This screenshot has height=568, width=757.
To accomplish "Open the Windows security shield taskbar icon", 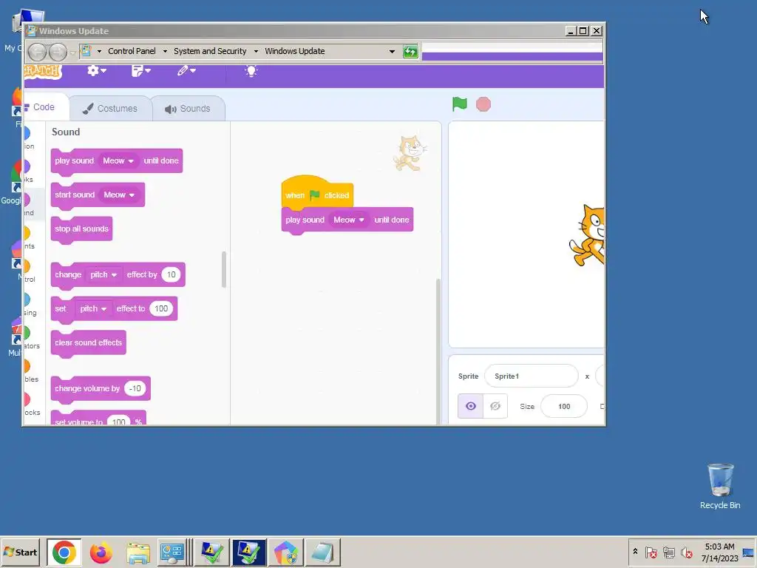I will pyautogui.click(x=286, y=552).
